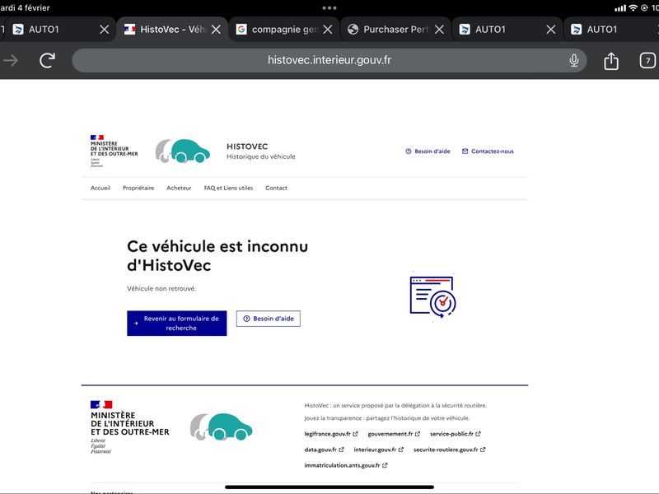Image resolution: width=659 pixels, height=494 pixels.
Task: Open the tab overview showing 7 tabs
Action: pyautogui.click(x=647, y=60)
